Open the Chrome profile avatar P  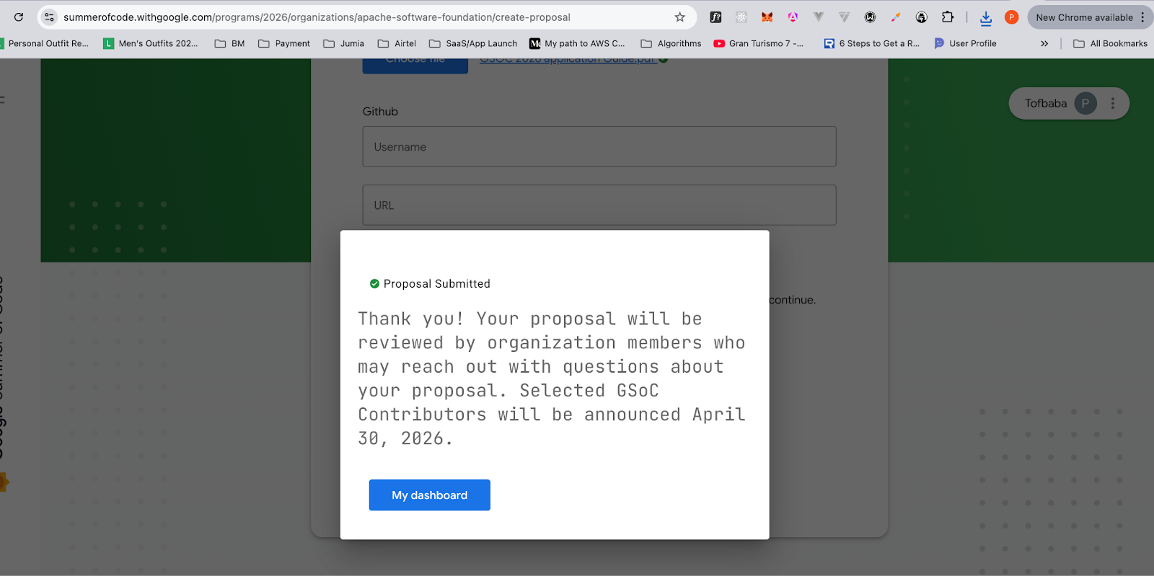(x=1012, y=17)
